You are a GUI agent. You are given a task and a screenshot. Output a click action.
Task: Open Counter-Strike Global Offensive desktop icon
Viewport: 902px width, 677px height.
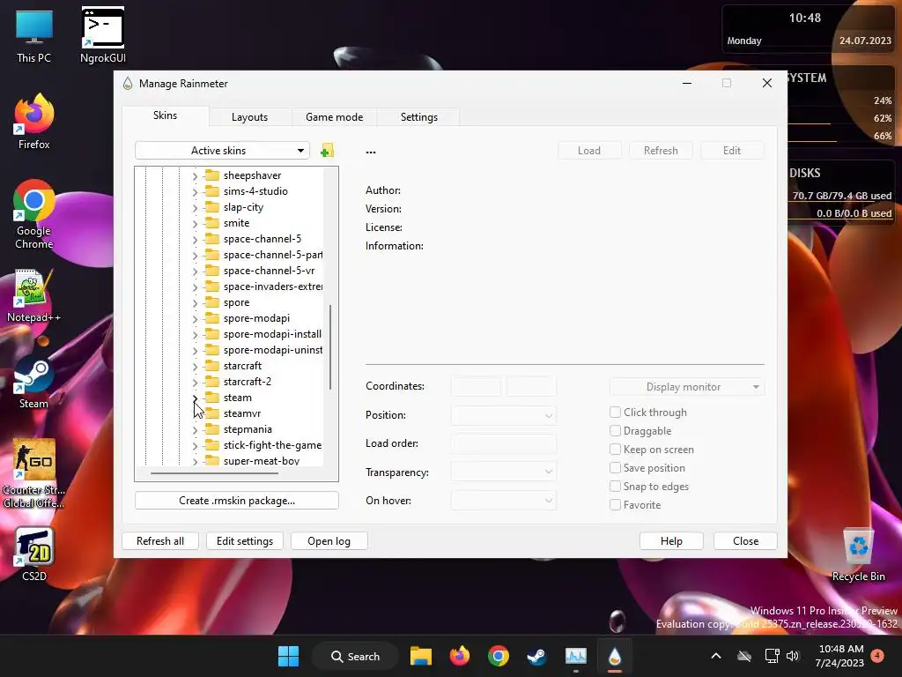pyautogui.click(x=34, y=474)
